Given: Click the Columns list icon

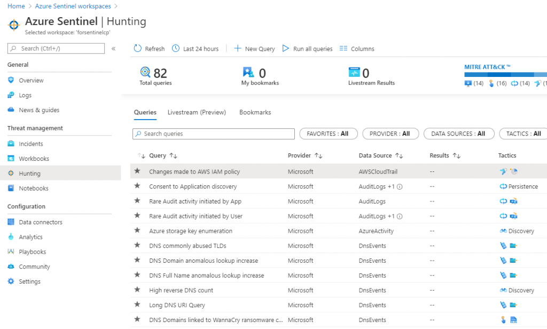Looking at the screenshot, I should [343, 49].
